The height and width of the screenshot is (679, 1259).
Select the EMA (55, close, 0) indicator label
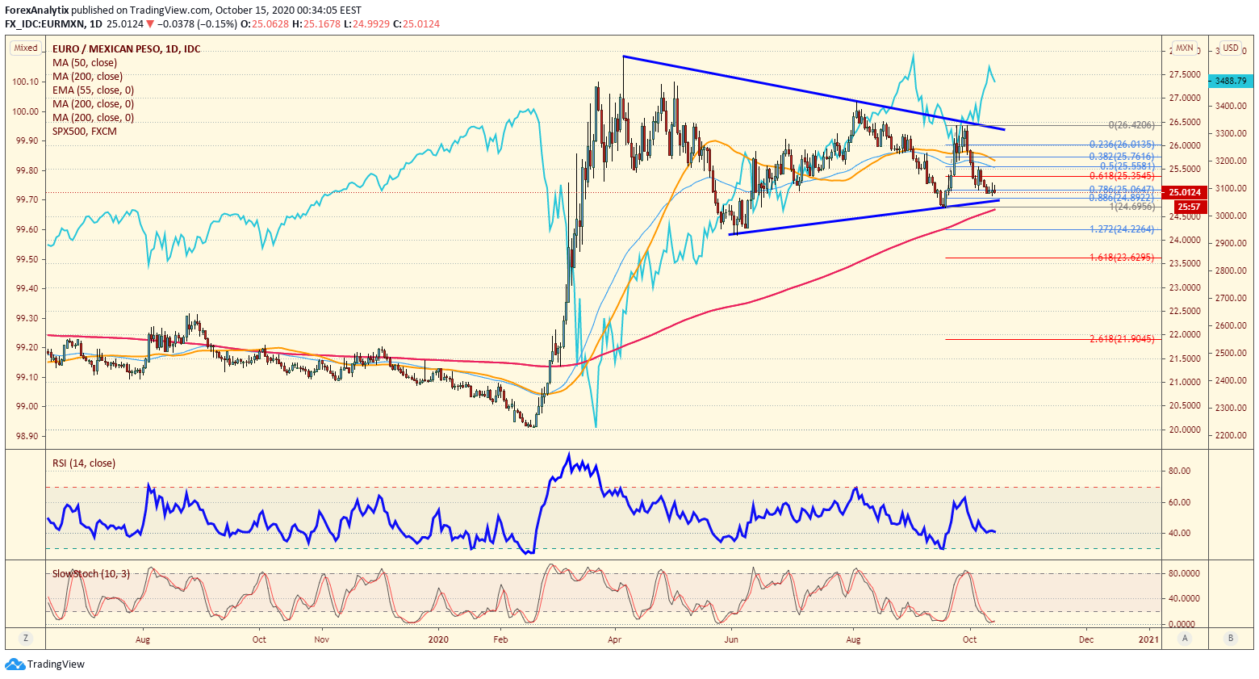click(x=94, y=90)
